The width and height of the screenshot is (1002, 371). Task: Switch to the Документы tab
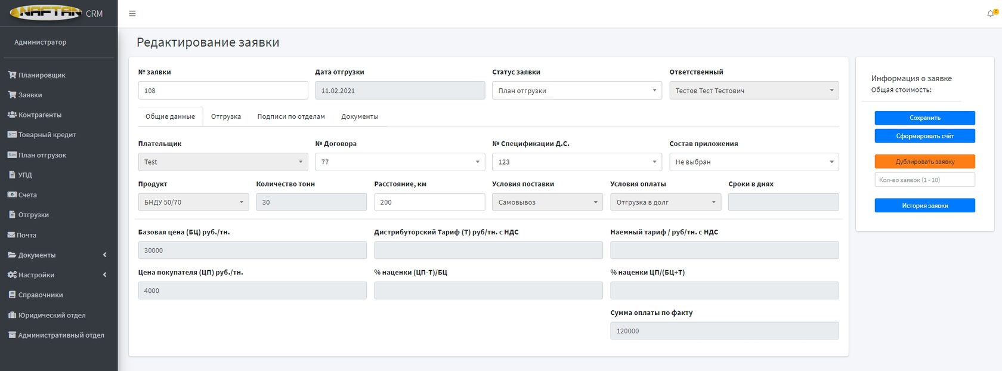coord(360,117)
